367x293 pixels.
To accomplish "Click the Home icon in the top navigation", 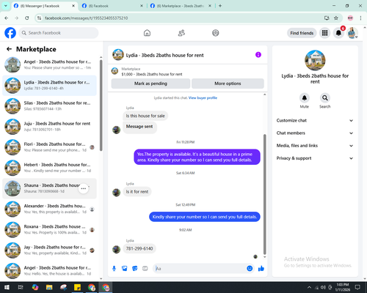I will pos(147,33).
